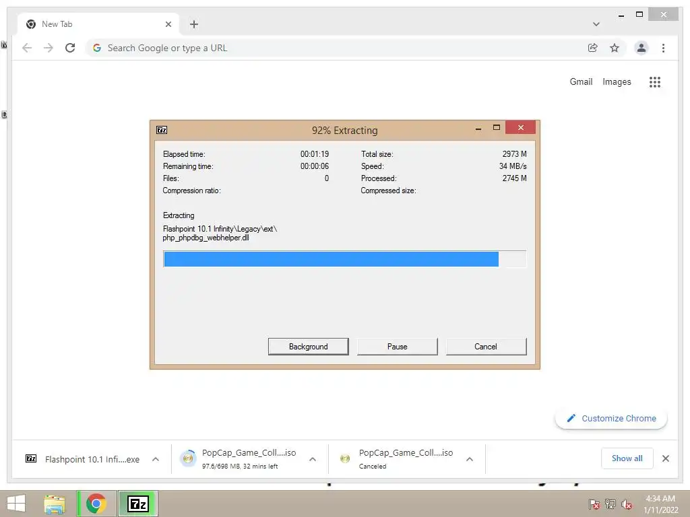Click the Speed value 34 MB/s
This screenshot has height=517, width=690.
coord(513,166)
